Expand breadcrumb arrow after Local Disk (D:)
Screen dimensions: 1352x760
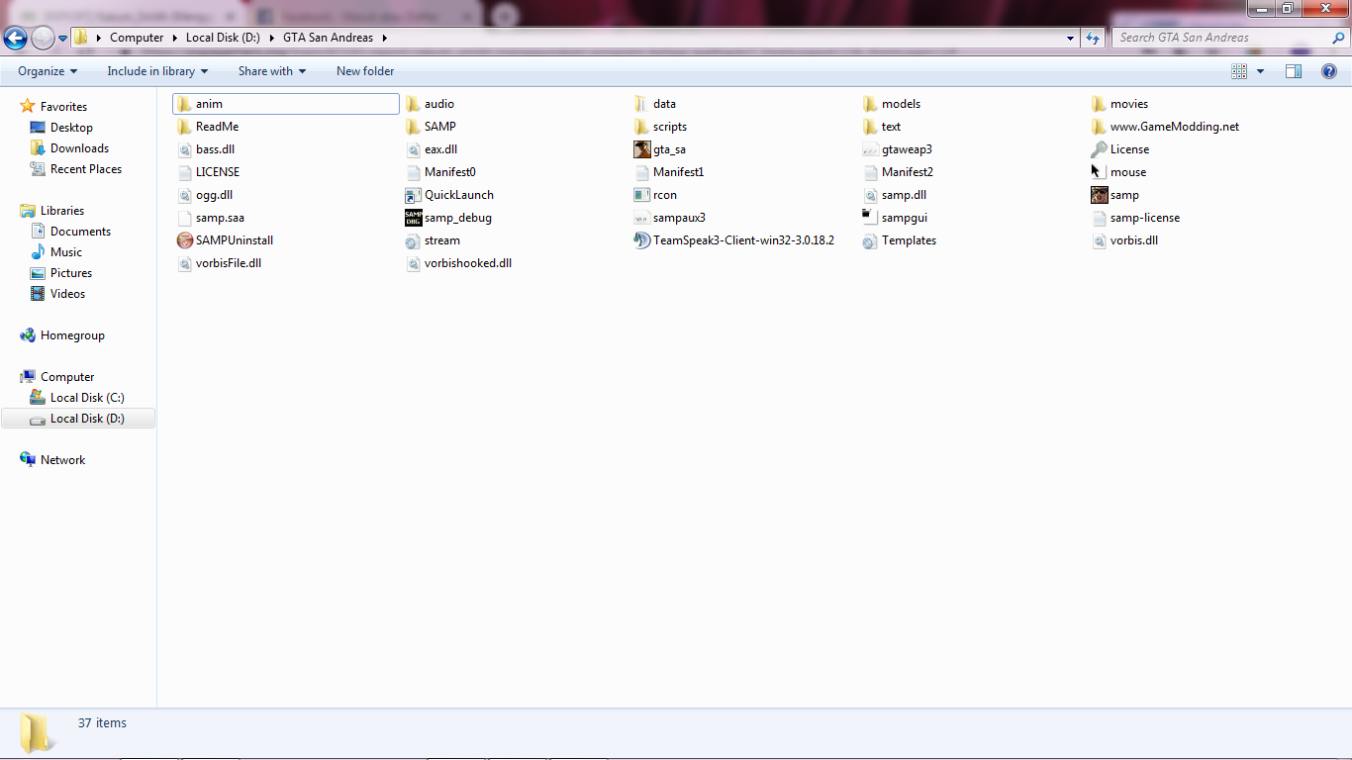click(x=272, y=38)
